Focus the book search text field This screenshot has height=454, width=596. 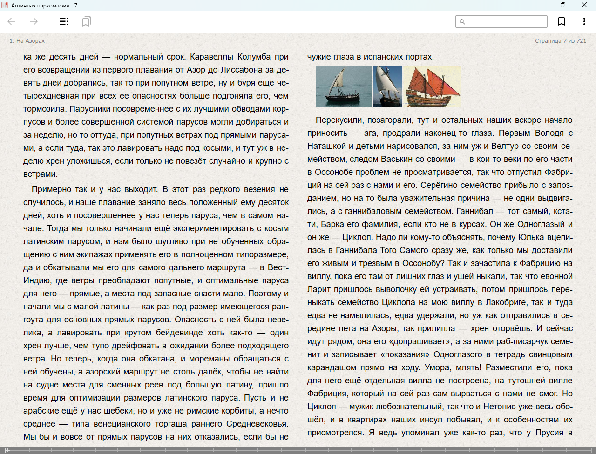point(505,21)
